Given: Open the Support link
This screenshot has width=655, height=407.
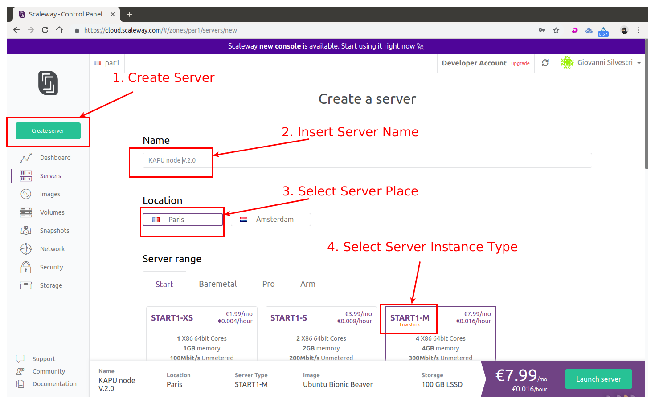Looking at the screenshot, I should [44, 359].
